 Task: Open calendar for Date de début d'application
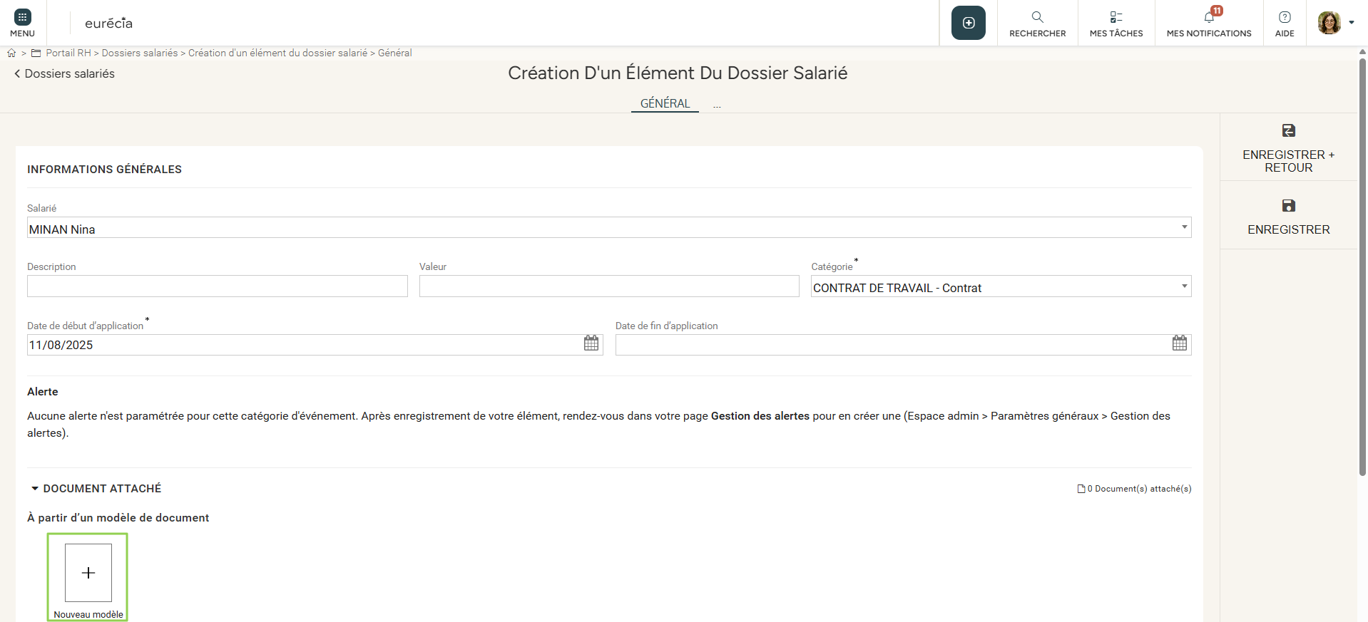pyautogui.click(x=591, y=343)
